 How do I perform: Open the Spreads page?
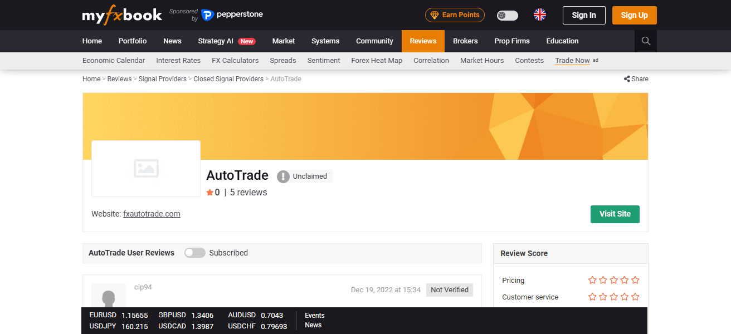pos(283,61)
